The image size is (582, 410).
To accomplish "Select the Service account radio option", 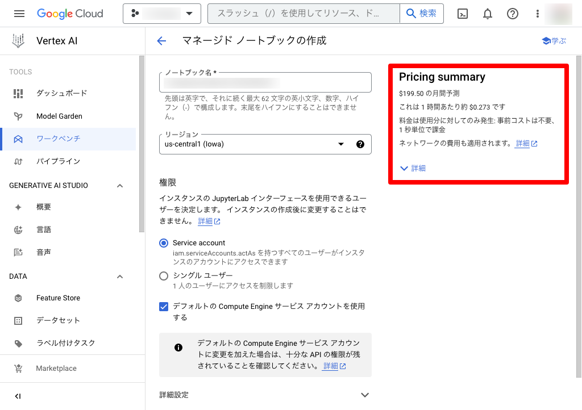I will pos(164,243).
